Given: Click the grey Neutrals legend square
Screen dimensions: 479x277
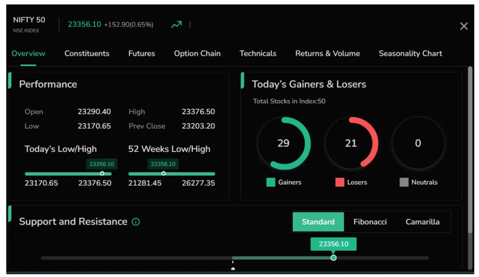Looking at the screenshot, I should click(404, 182).
